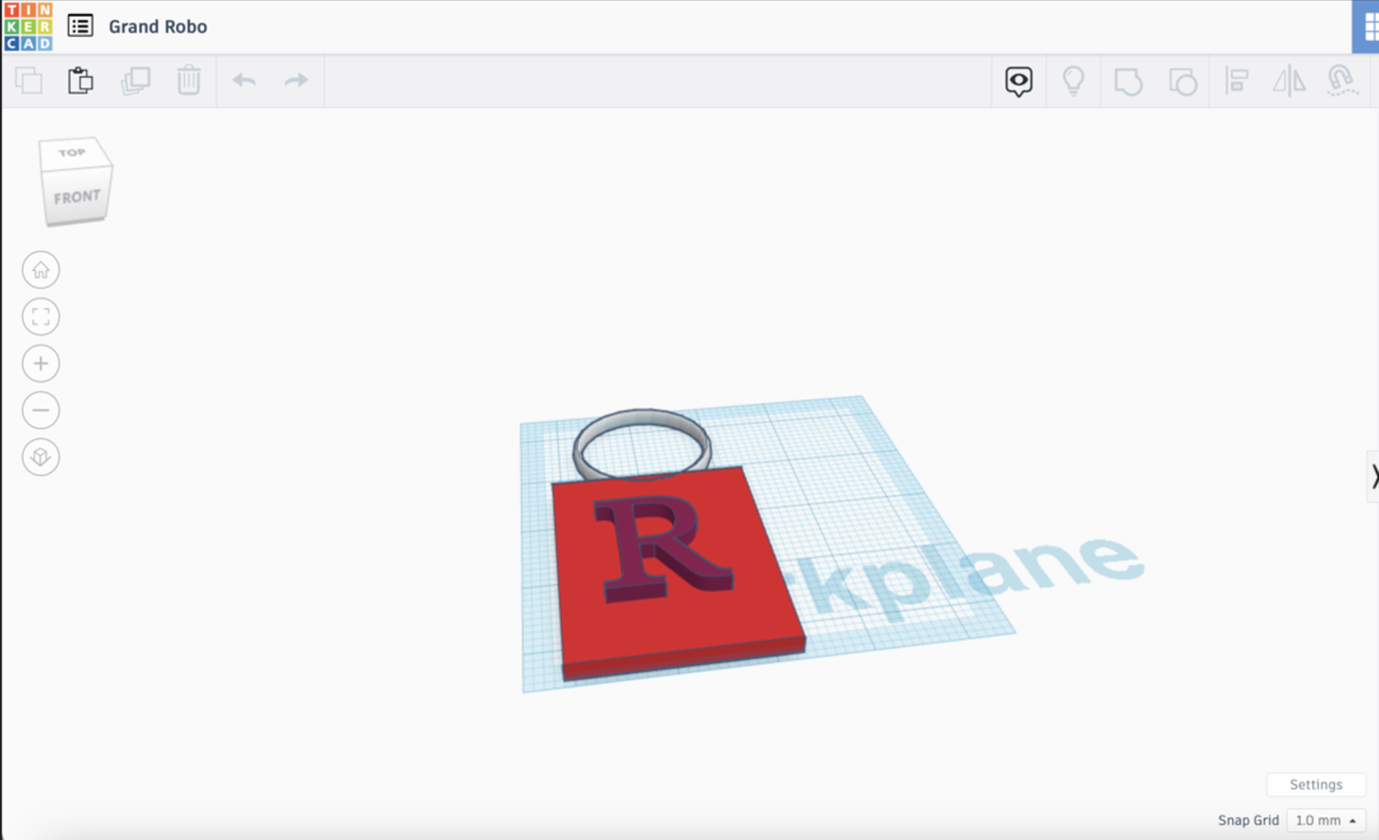The height and width of the screenshot is (840, 1379).
Task: Click the Tinkercad logo
Action: 28,27
